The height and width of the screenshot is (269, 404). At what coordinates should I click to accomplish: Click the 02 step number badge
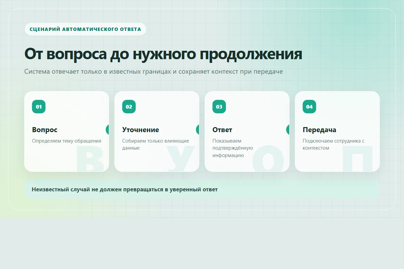(129, 107)
